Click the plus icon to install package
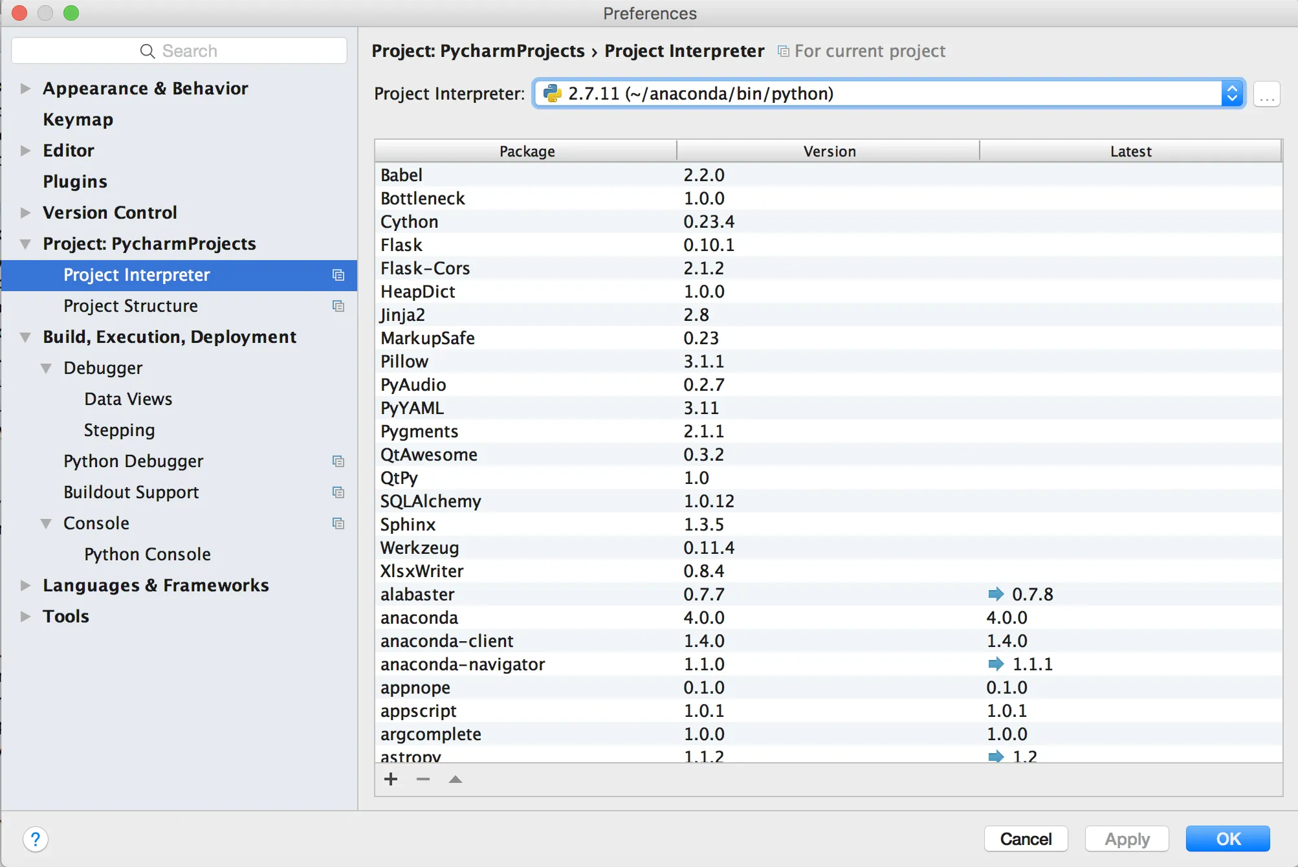 coord(391,779)
